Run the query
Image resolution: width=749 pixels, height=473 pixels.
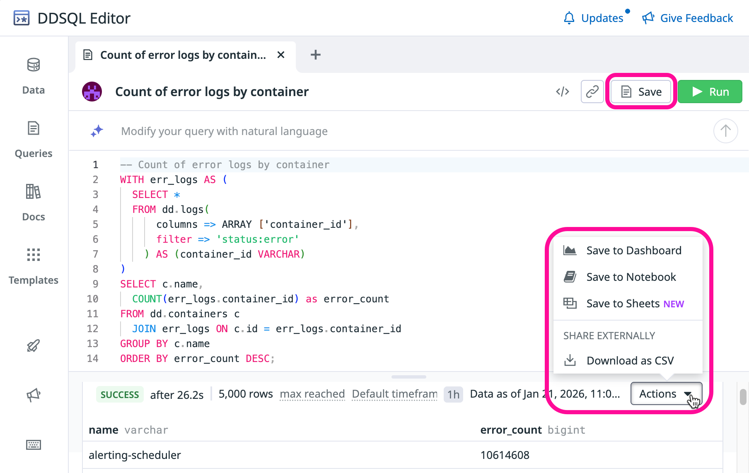point(710,92)
